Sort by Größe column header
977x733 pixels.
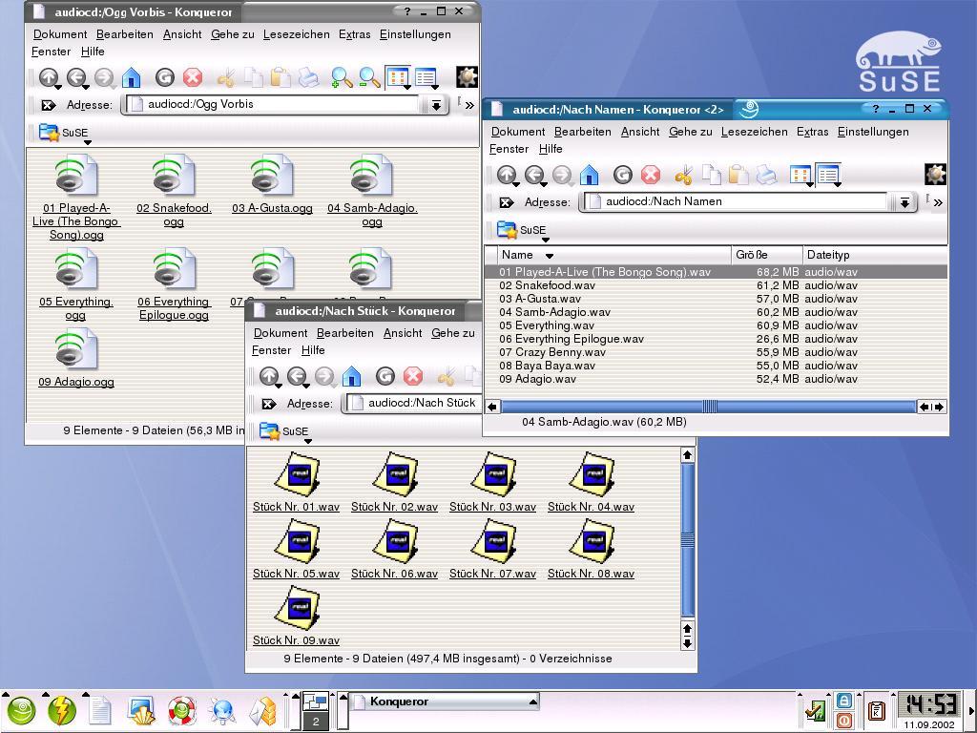[766, 254]
